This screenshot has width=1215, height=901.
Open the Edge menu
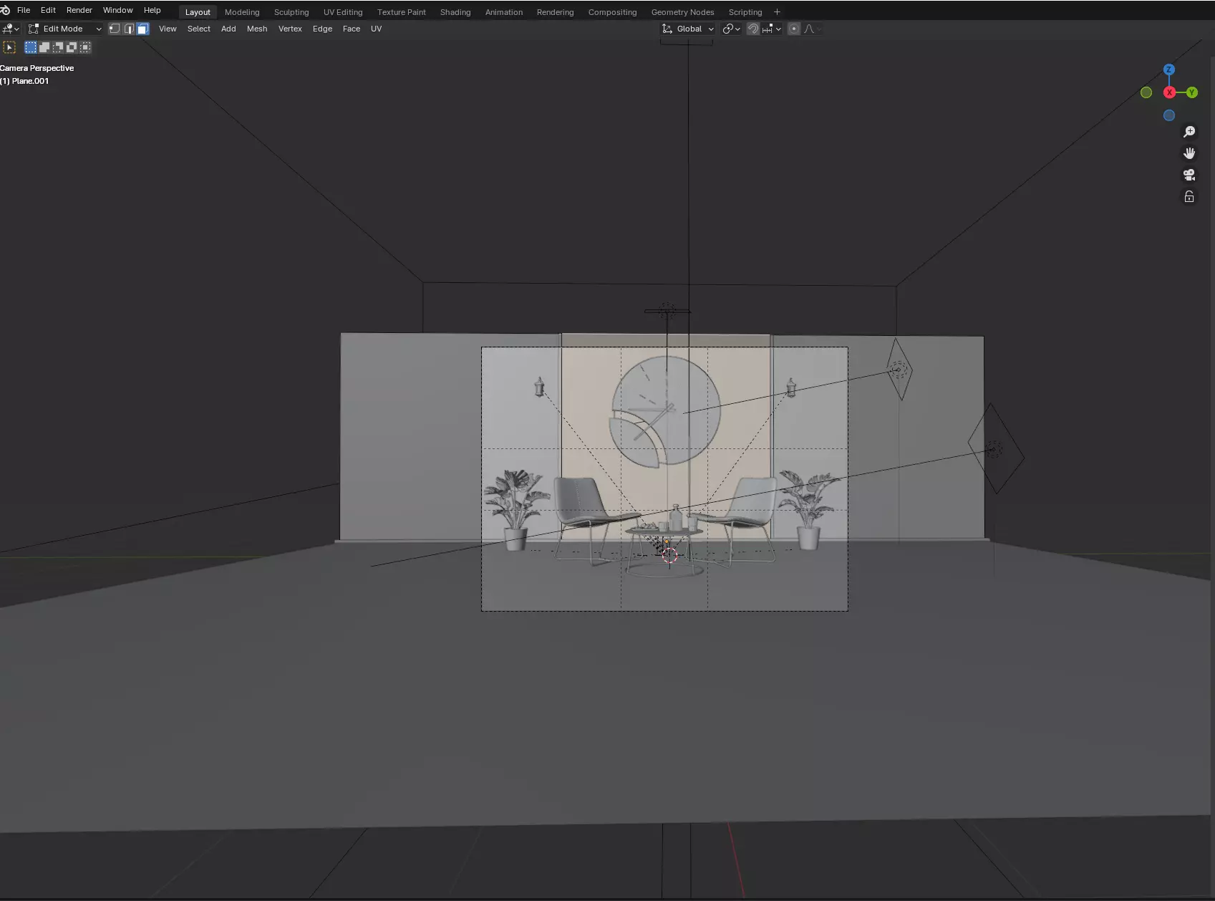coord(323,29)
